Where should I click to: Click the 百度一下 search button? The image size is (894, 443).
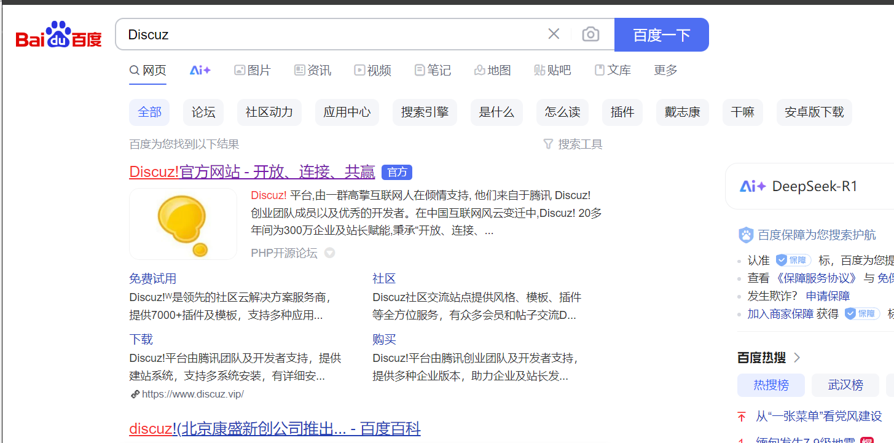[x=662, y=34]
